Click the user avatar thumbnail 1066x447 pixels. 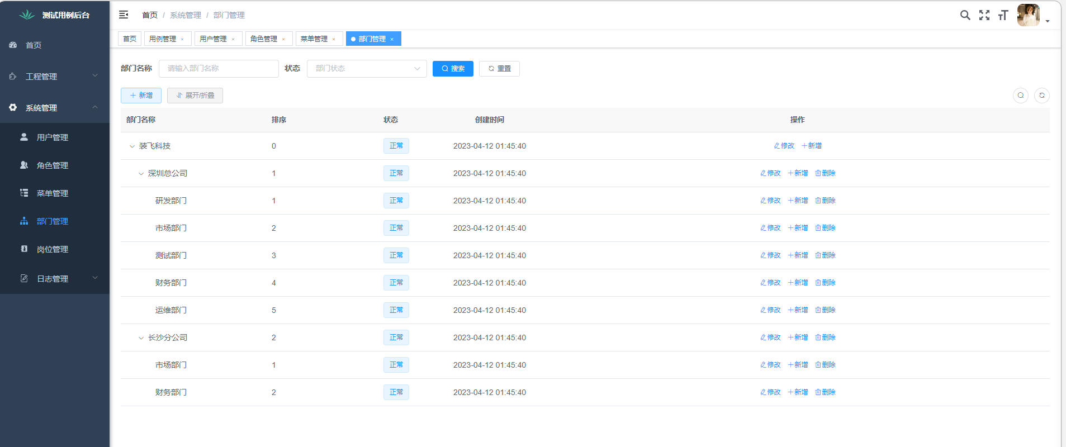pyautogui.click(x=1028, y=15)
